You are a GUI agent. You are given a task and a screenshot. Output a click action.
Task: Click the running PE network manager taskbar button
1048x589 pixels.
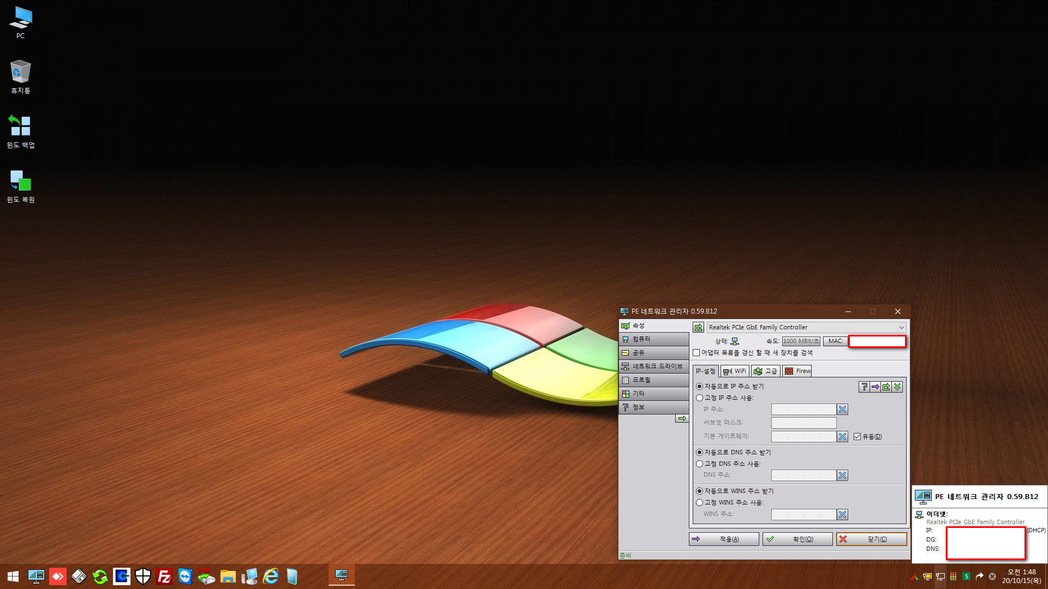pyautogui.click(x=342, y=575)
